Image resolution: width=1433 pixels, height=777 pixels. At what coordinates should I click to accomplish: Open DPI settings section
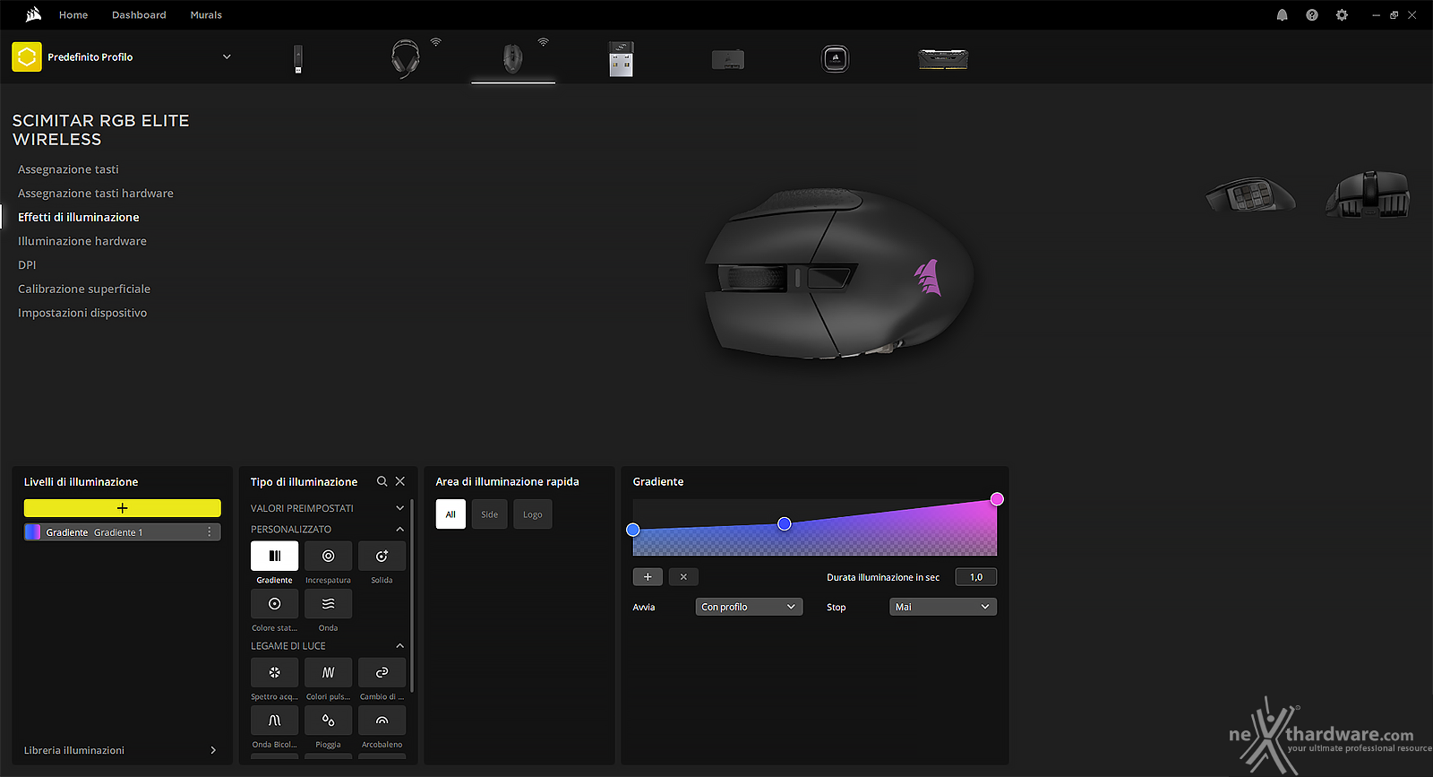(x=27, y=265)
